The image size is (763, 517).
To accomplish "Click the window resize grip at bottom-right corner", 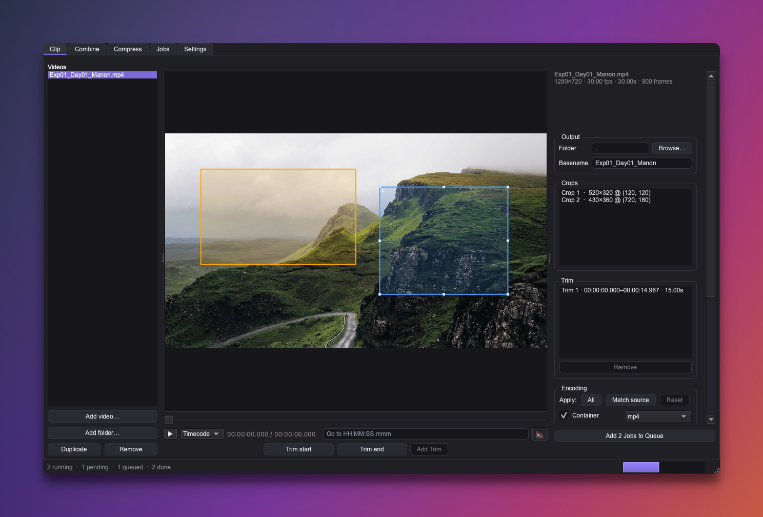I will [x=716, y=470].
